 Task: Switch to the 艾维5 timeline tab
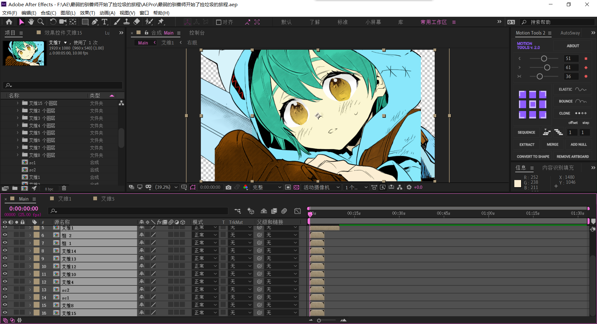click(108, 199)
